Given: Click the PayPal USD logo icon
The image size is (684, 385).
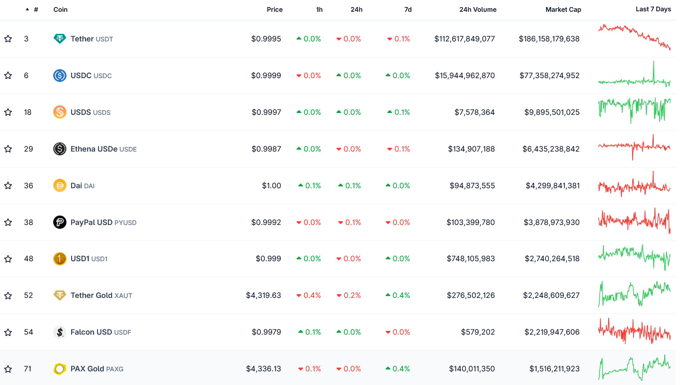Looking at the screenshot, I should click(60, 223).
